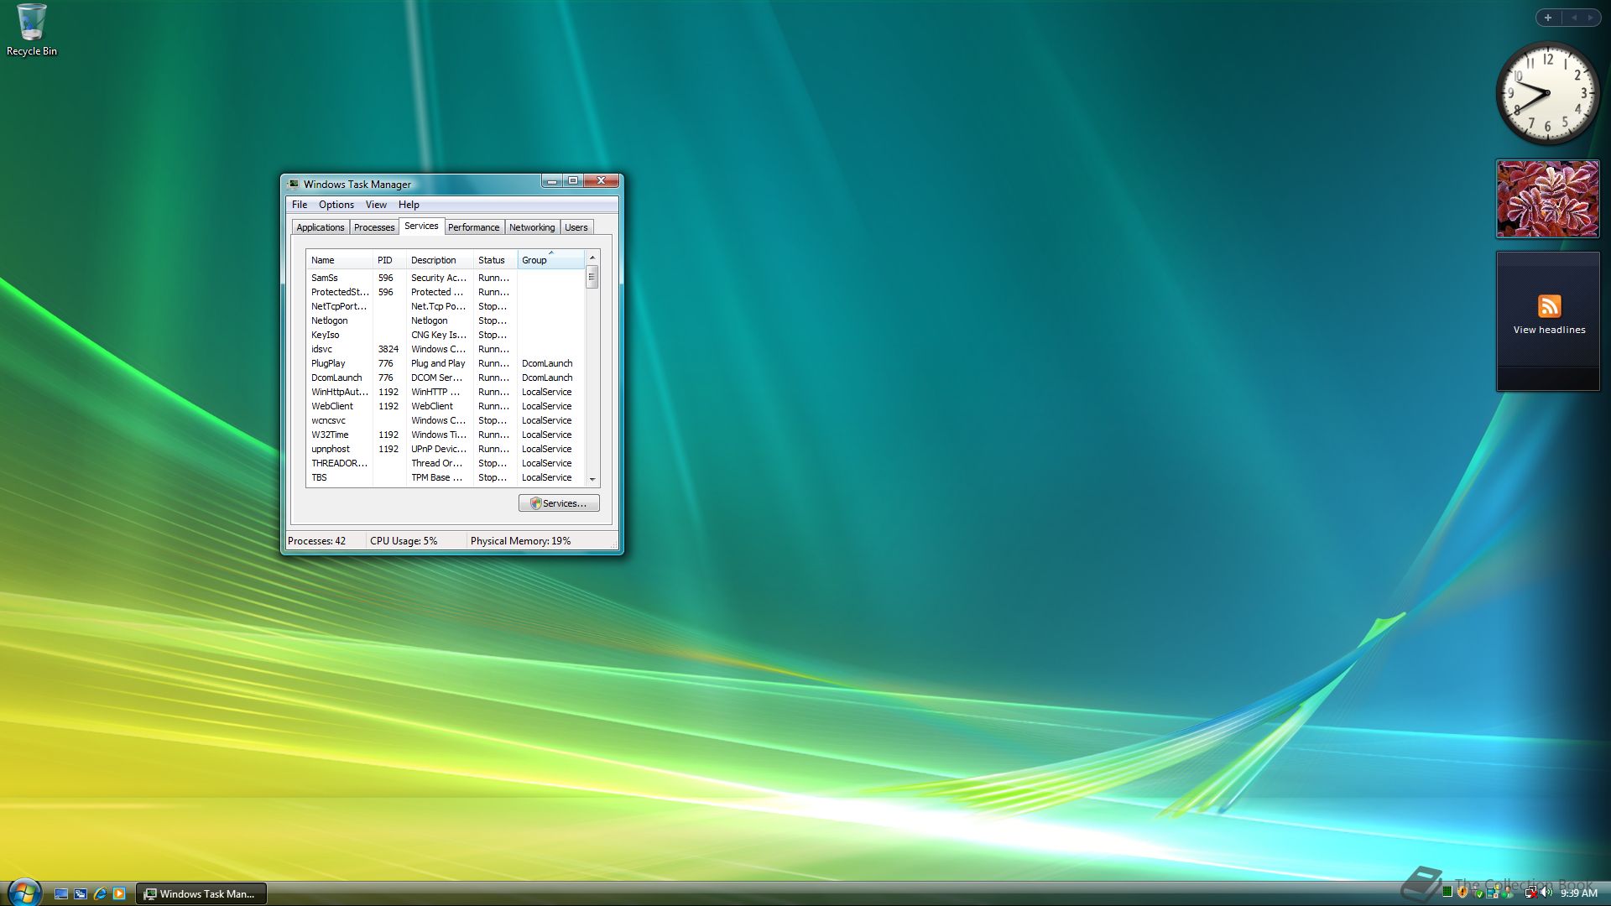Select the Services tab
Screen dimensions: 1611x906
coord(421,226)
